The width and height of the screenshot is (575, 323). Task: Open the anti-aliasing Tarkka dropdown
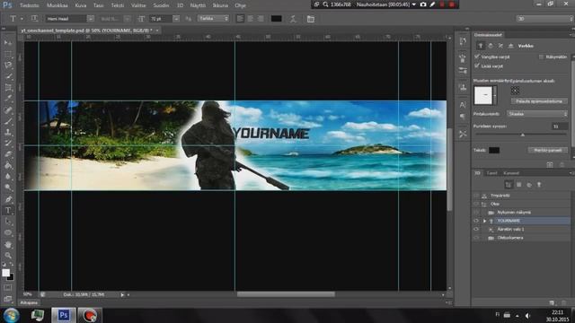point(214,18)
